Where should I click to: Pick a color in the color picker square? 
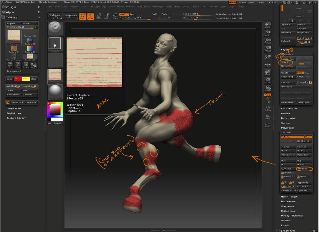coord(55,110)
